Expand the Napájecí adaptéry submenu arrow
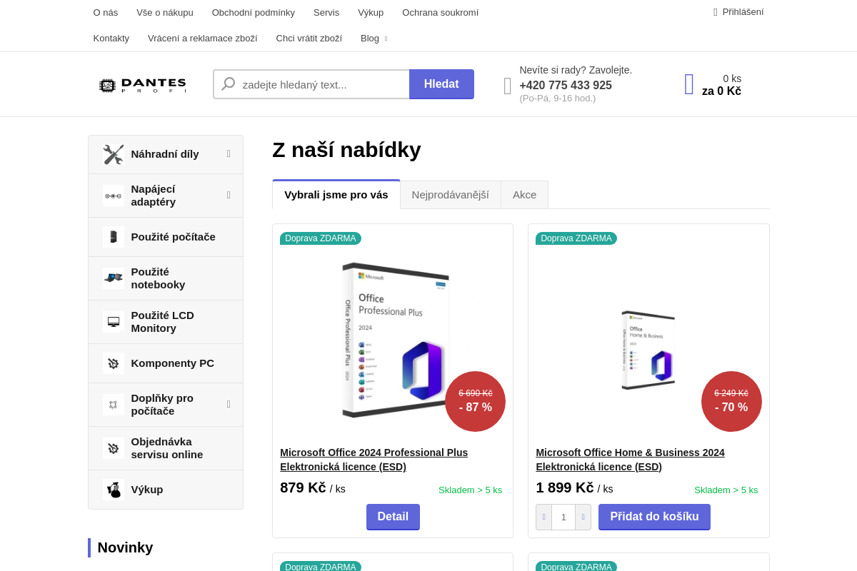 coord(229,195)
